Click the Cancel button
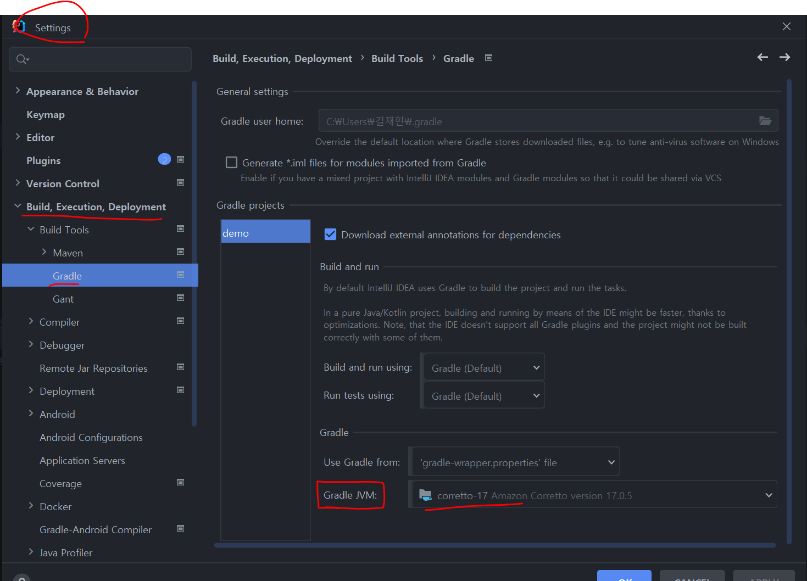 tap(692, 576)
